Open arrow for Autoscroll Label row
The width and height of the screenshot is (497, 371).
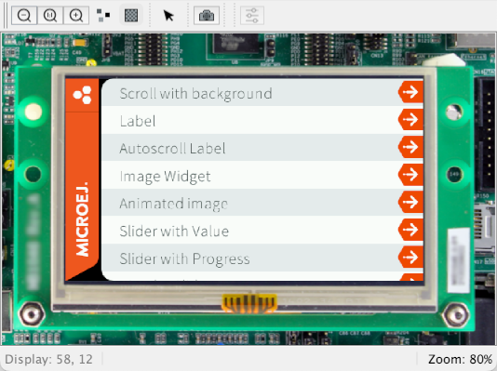point(410,147)
